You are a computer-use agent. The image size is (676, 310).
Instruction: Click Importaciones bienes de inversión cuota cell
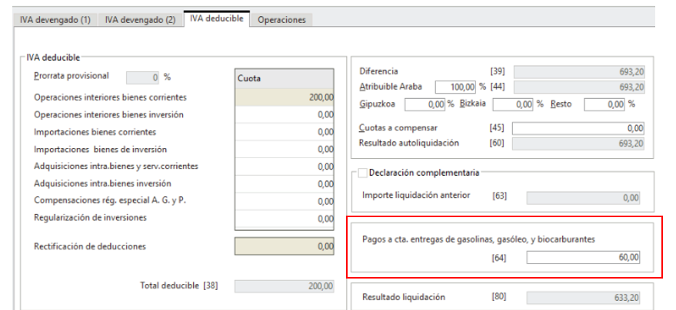tap(284, 150)
